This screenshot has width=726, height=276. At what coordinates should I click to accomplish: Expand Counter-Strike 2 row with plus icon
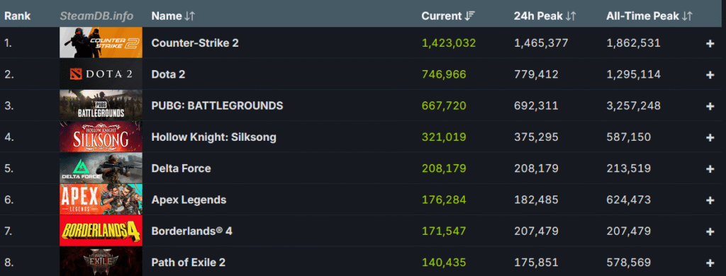(710, 43)
